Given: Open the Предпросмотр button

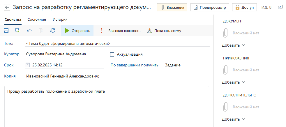Looking at the screenshot, I should [x=210, y=8].
